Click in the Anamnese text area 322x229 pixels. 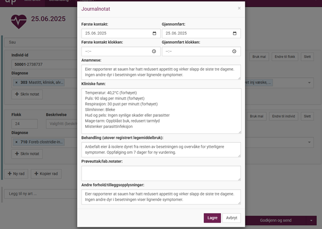pos(161,72)
